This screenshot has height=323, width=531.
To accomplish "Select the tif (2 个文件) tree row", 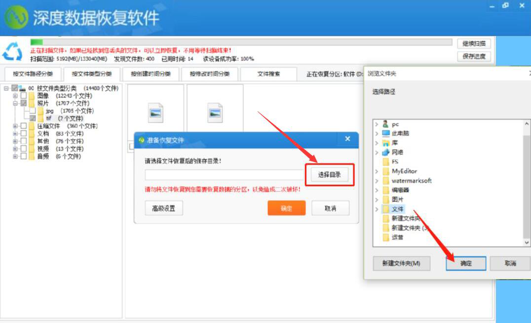I will [64, 119].
